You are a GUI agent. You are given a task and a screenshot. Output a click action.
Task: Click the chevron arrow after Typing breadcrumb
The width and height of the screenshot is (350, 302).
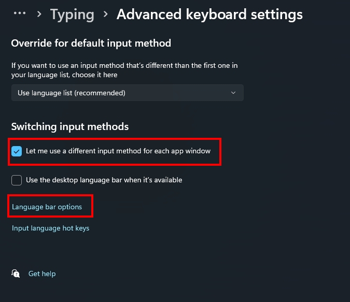pyautogui.click(x=106, y=14)
